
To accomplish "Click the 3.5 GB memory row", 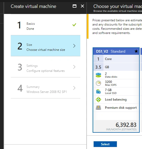I will pos(116,67).
